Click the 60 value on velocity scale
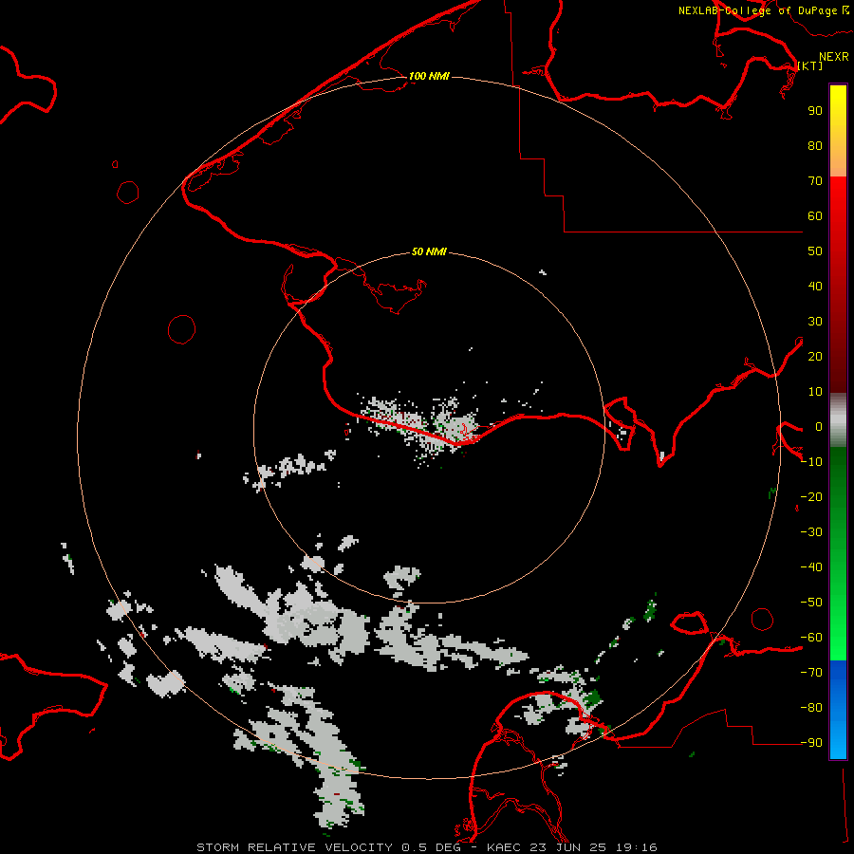Screen dimensions: 854x854 (x=815, y=215)
